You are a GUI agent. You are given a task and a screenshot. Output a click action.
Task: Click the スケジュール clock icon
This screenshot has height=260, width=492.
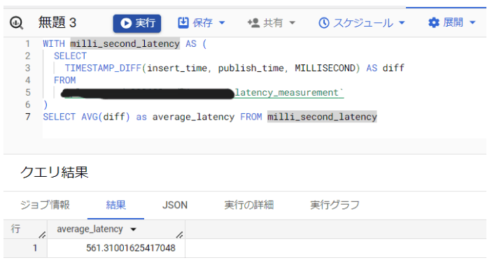[324, 23]
